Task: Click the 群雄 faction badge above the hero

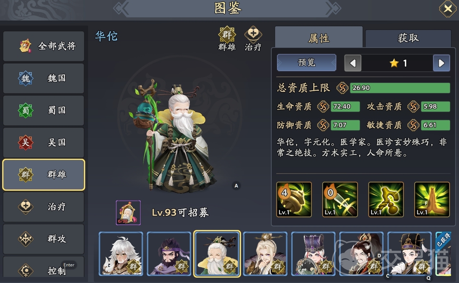Action: click(227, 39)
